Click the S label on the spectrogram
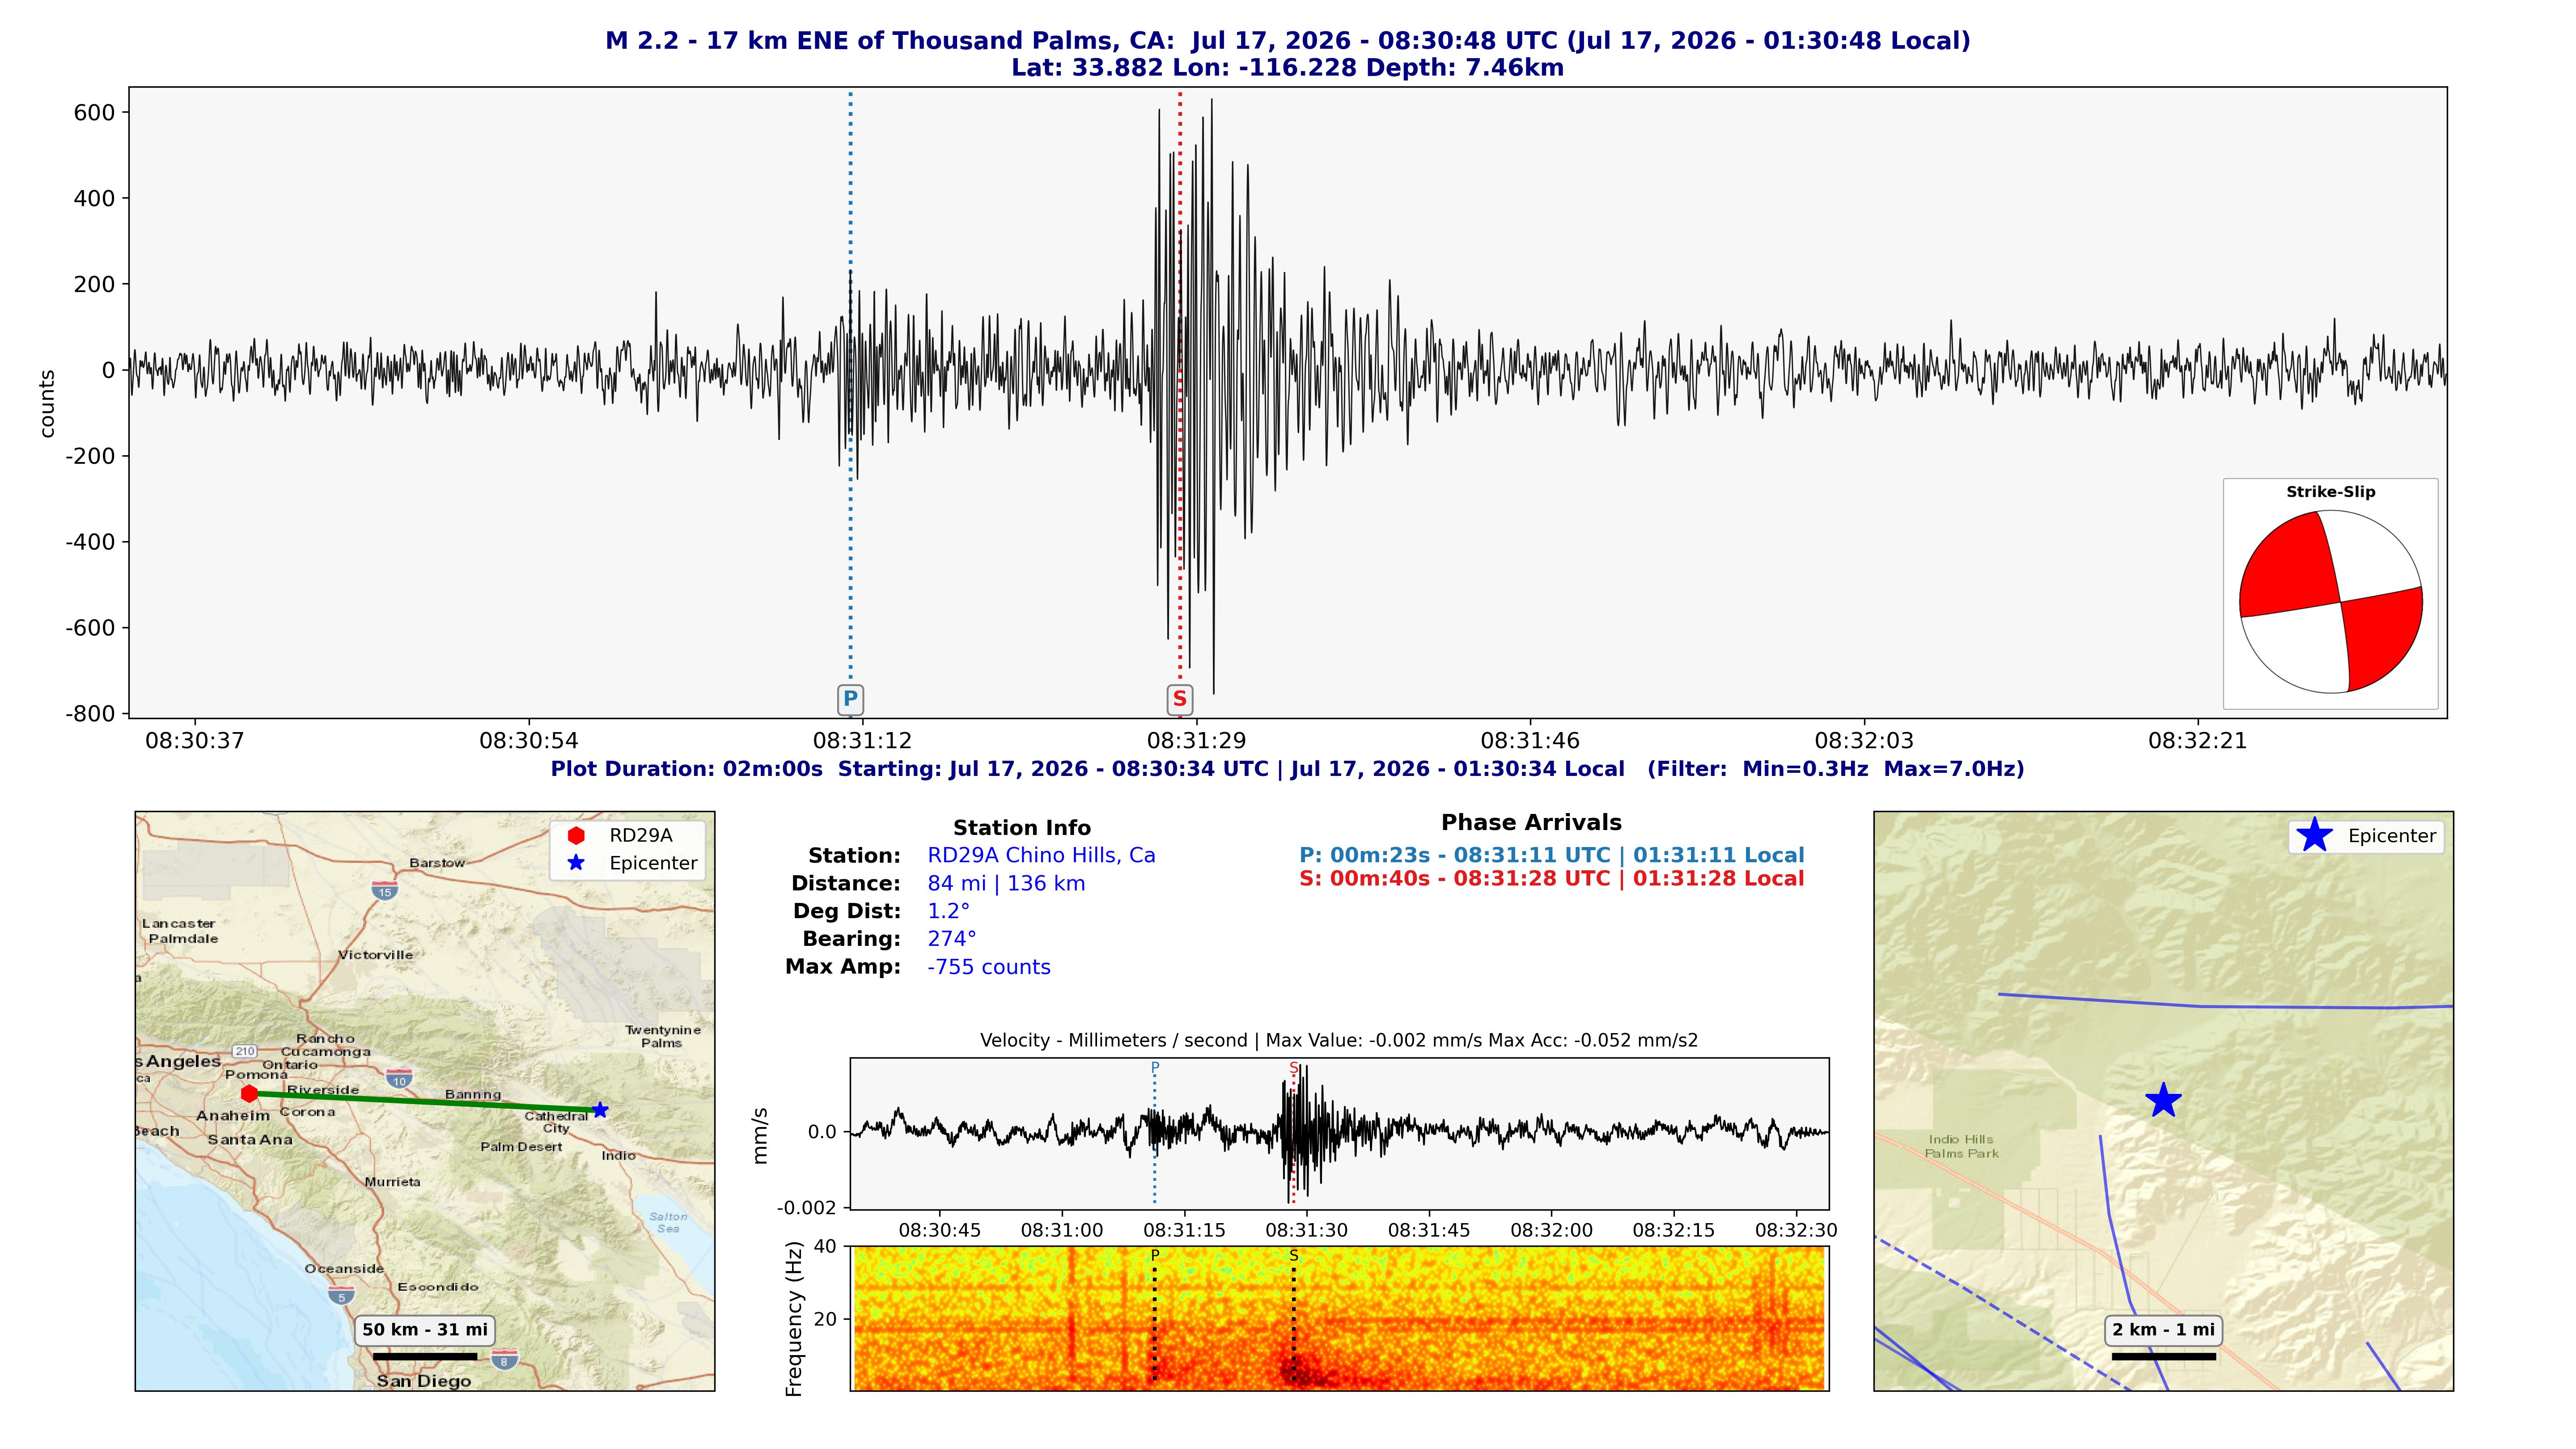This screenshot has width=2576, height=1449. click(1294, 1256)
